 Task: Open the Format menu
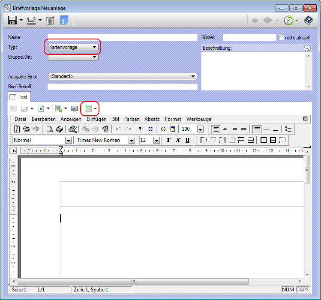173,119
